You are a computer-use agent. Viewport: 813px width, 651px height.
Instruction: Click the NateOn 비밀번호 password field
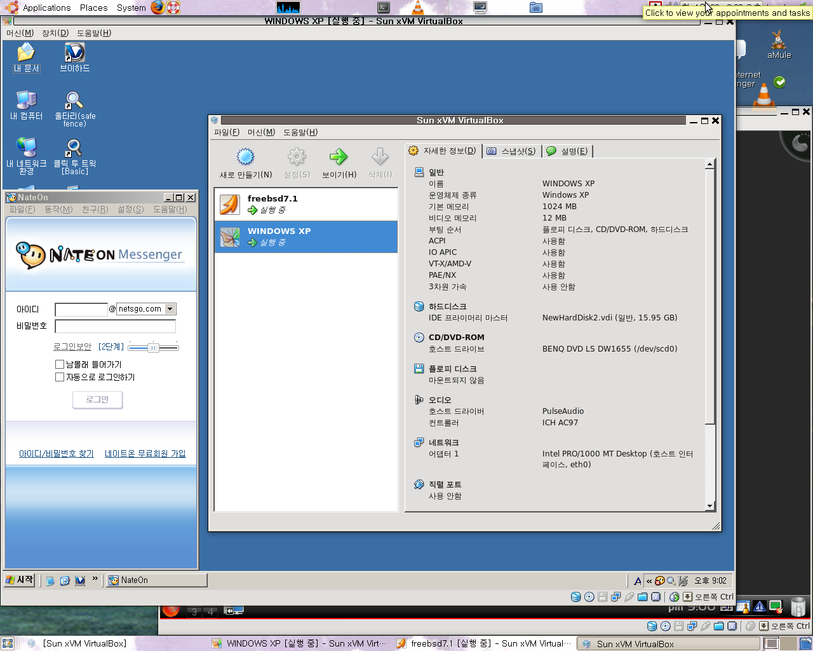click(116, 326)
